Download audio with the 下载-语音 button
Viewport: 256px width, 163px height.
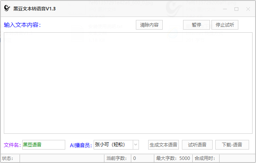(232, 145)
